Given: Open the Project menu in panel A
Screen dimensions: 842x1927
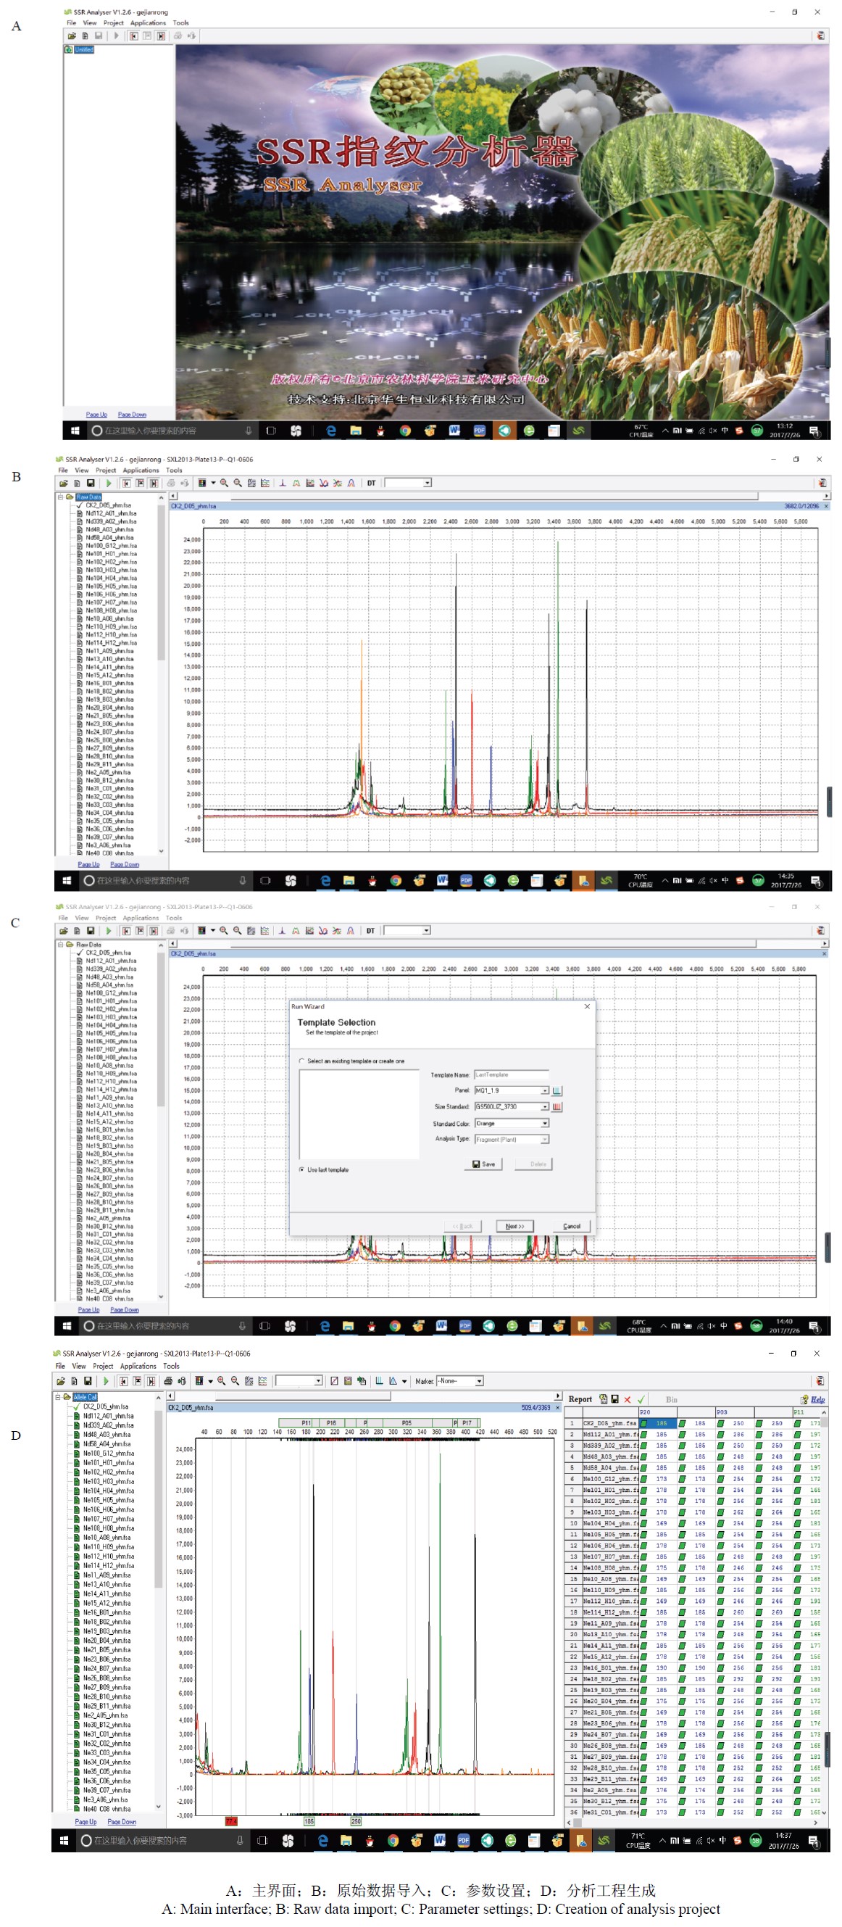Looking at the screenshot, I should click(113, 22).
